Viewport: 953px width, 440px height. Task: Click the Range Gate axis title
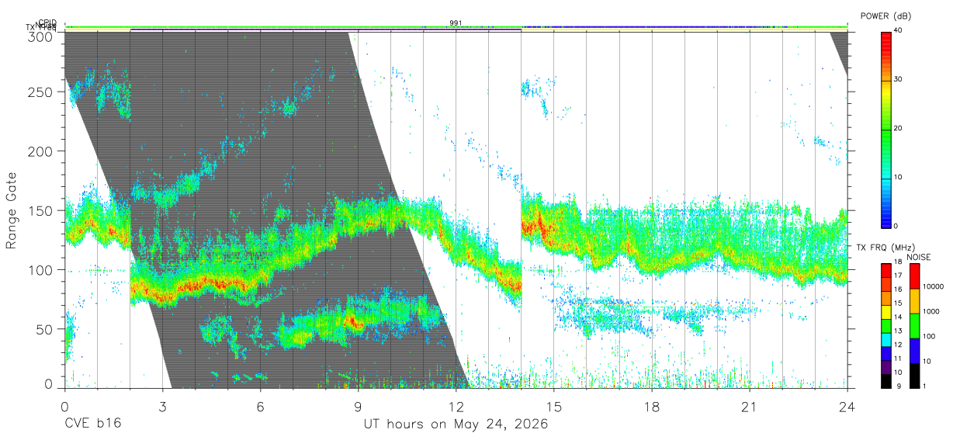click(x=12, y=210)
